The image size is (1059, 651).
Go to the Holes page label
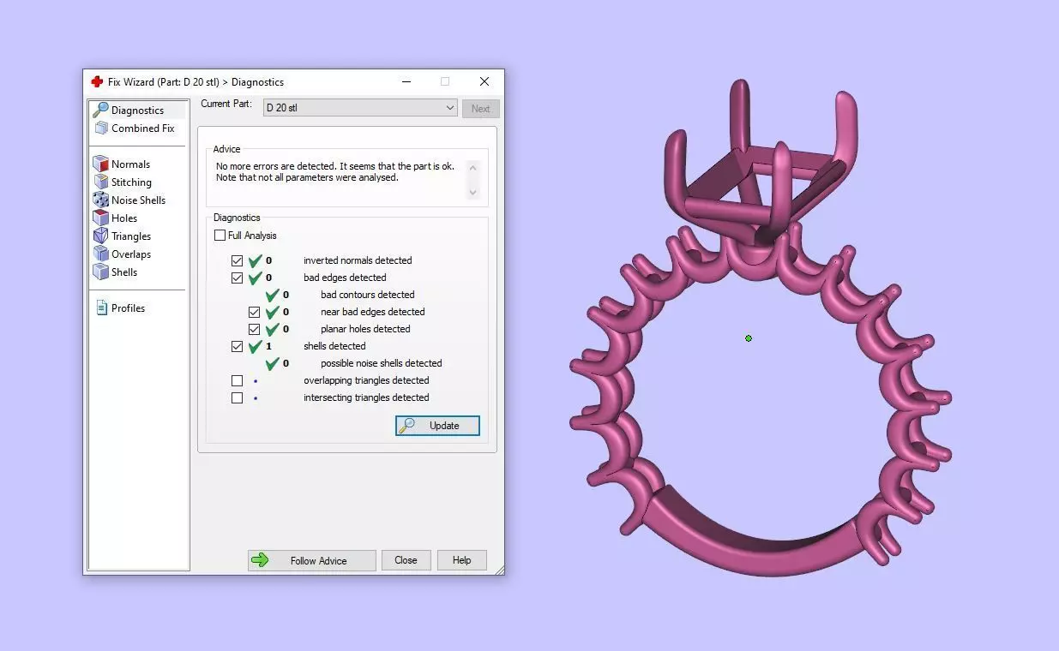124,218
